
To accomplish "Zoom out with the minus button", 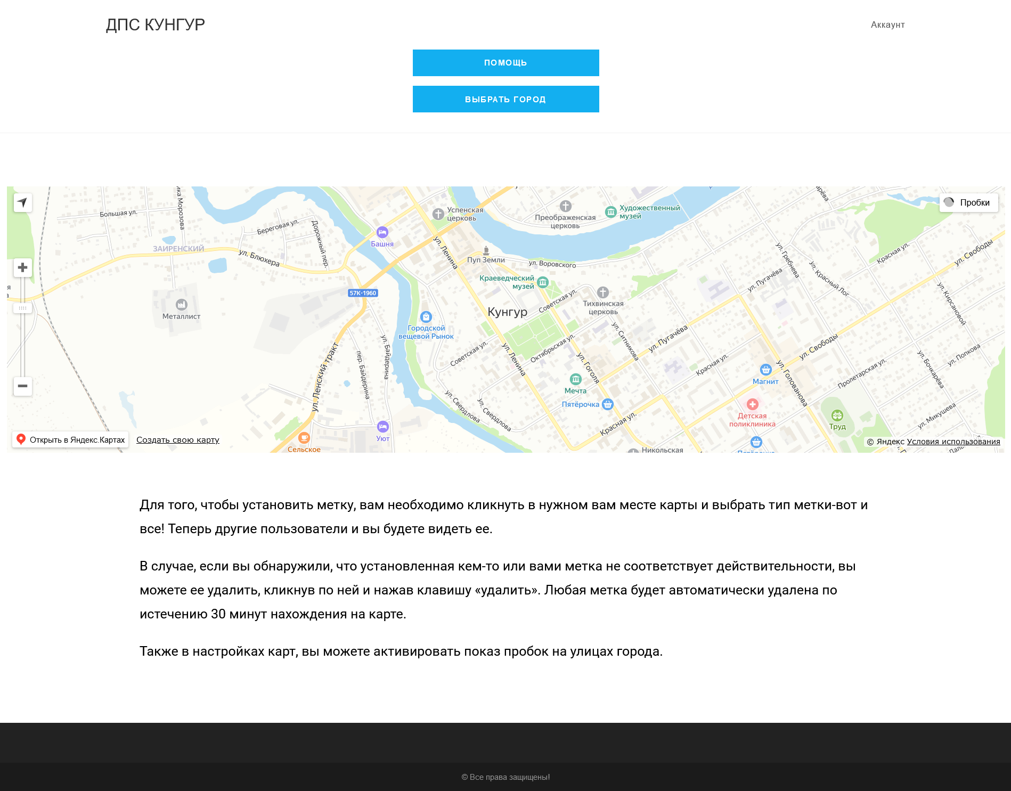I will tap(22, 386).
